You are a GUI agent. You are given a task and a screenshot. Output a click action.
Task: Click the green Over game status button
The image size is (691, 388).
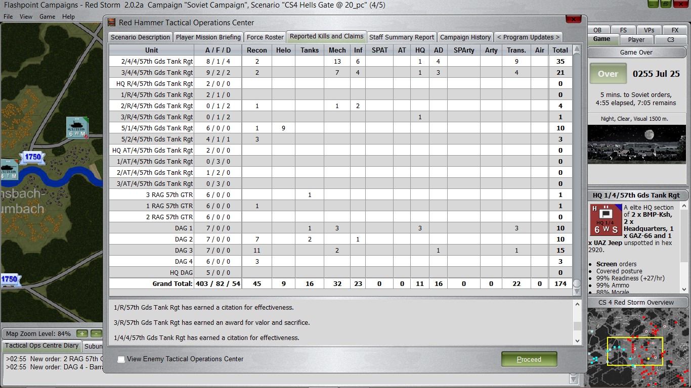[x=608, y=74]
